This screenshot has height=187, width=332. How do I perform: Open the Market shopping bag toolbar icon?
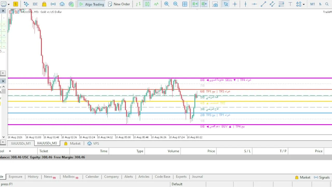pos(44,4)
